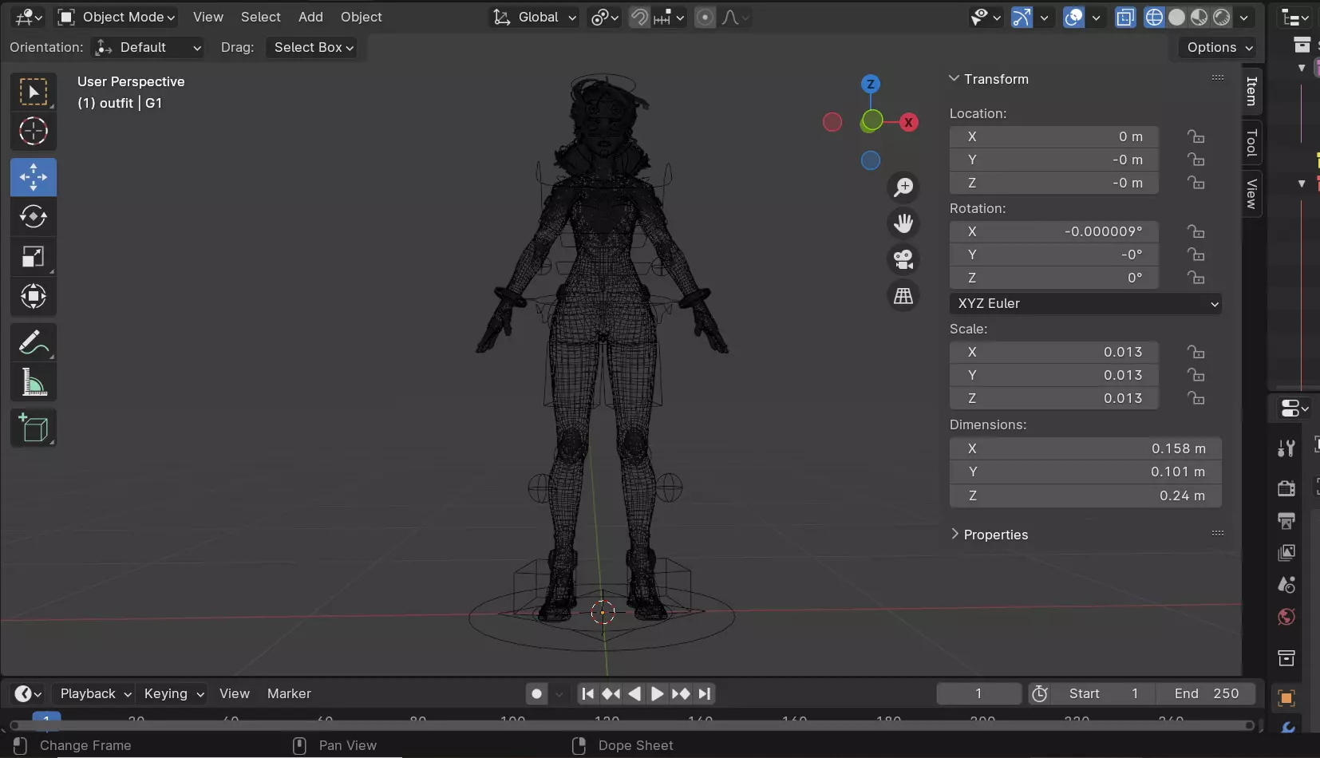Viewport: 1320px width, 758px height.
Task: Open the Tool properties tab icon
Action: click(x=1286, y=448)
